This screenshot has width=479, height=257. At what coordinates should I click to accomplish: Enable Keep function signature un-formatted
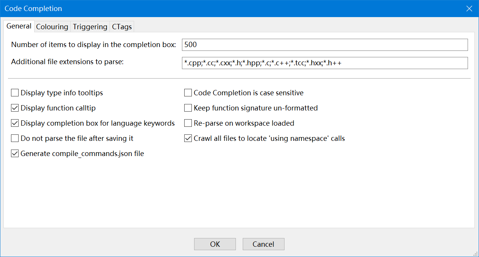(x=188, y=108)
